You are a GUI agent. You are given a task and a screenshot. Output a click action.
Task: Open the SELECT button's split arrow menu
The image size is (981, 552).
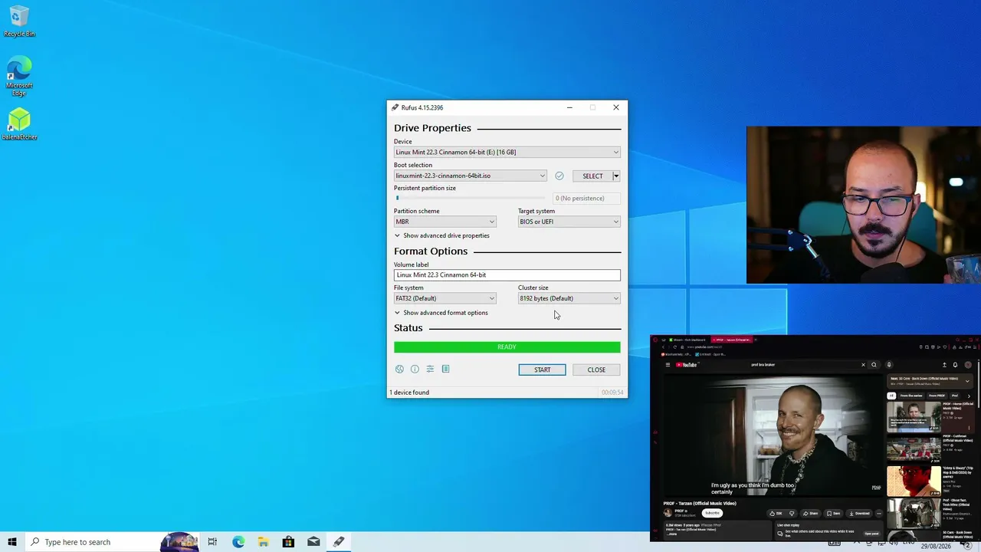(616, 176)
